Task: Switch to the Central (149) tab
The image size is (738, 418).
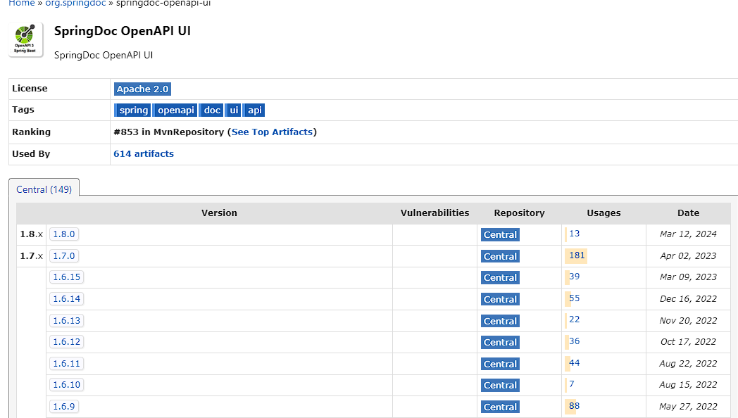Action: (44, 189)
